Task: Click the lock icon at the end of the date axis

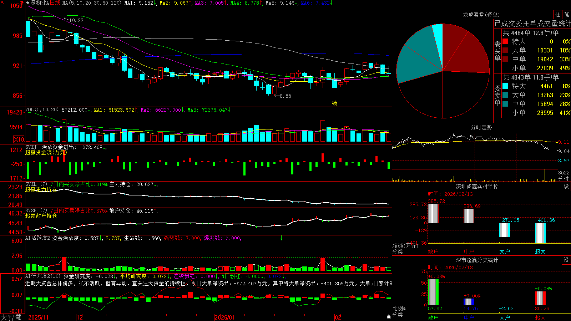Action: (389, 317)
